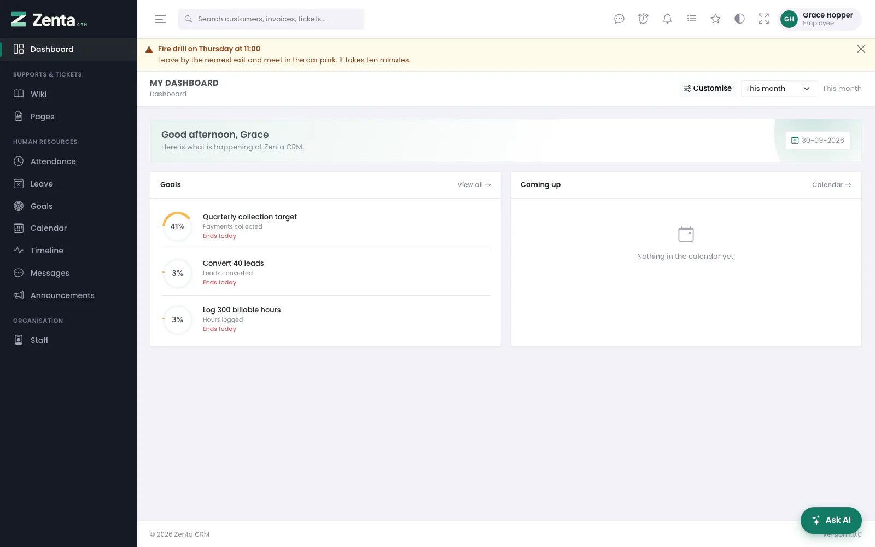Open the alarm clock timer icon

[x=643, y=19]
